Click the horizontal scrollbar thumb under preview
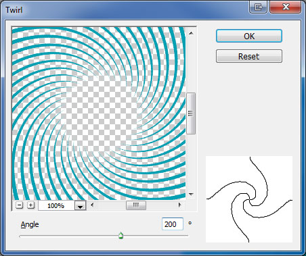The image size is (306, 256). pos(136,205)
